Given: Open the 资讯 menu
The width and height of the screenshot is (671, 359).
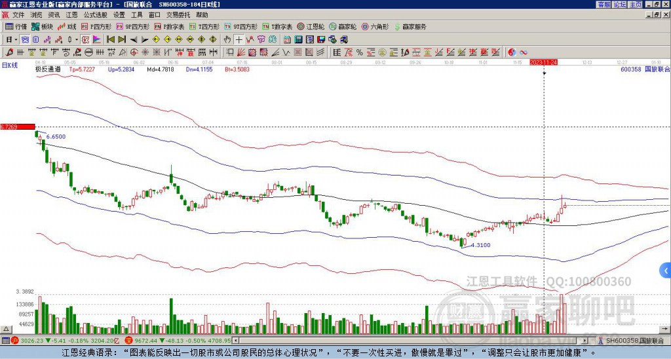Looking at the screenshot, I should point(54,15).
